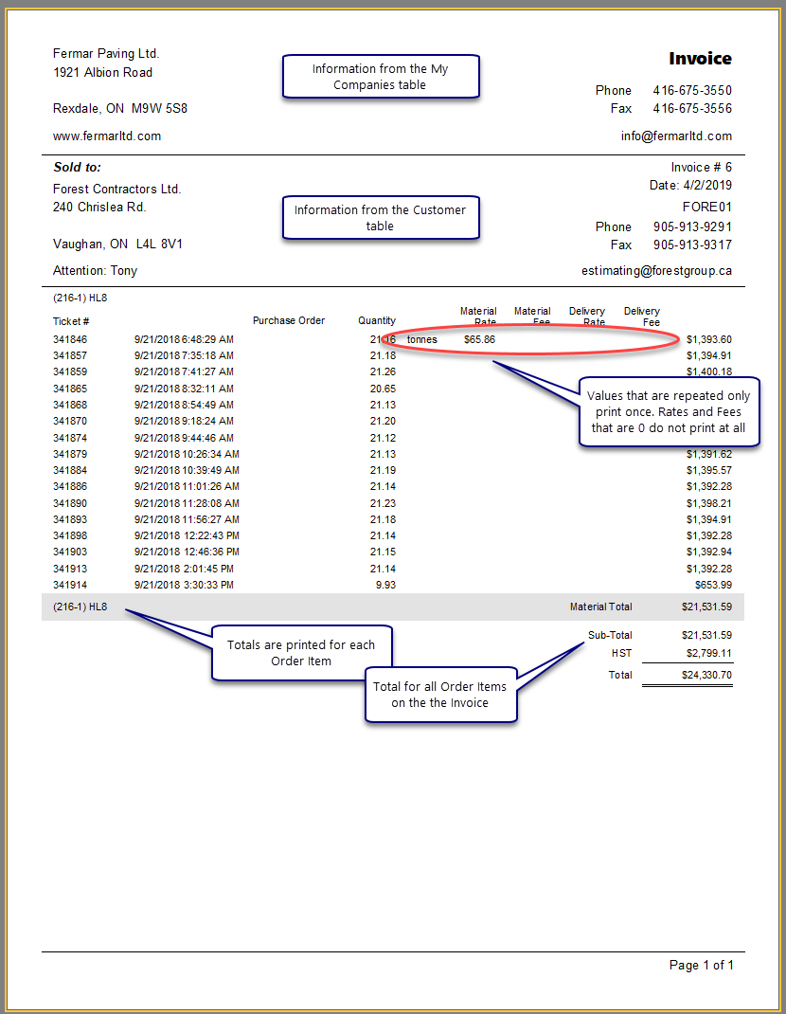Click the Material Total amount $21,531.59
Screen dimensions: 786x1014
click(706, 607)
